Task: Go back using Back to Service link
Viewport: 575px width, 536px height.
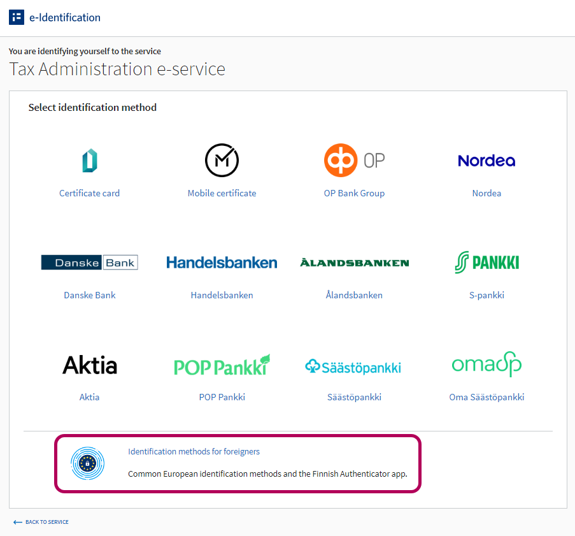Action: (46, 522)
